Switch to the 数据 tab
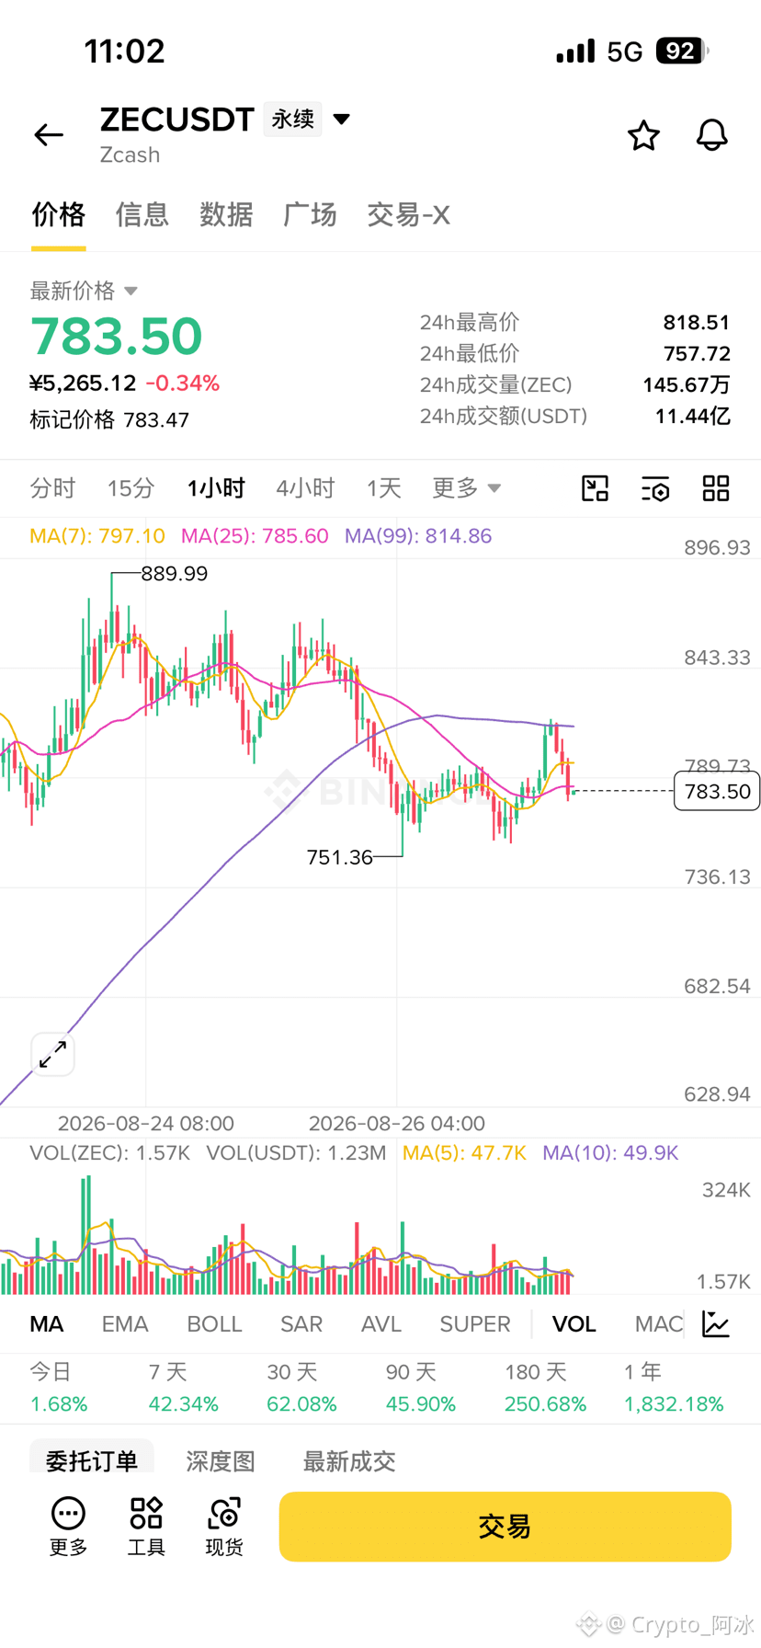Screen dimensions: 761x1648 coord(226,214)
